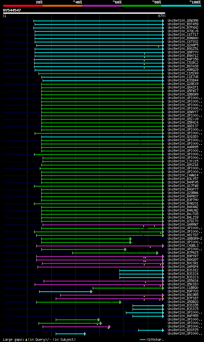Image resolution: width=204 pixels, height=342 pixels.
Task: Click the UniRef100_C1MZ49 label
Action: coord(183,74)
